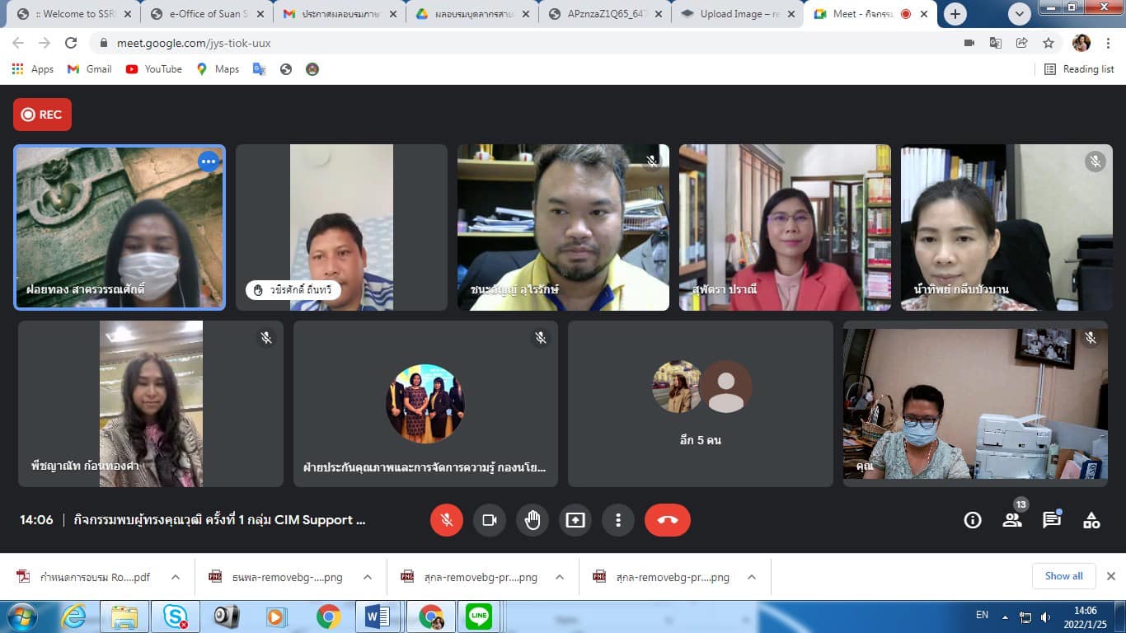Open the present screen option
The width and height of the screenshot is (1126, 633).
point(575,520)
